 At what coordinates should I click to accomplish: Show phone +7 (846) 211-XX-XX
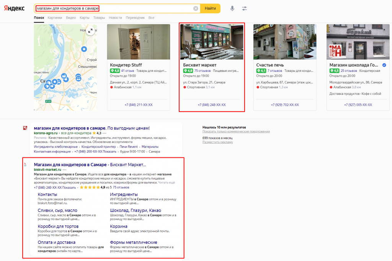(x=139, y=105)
